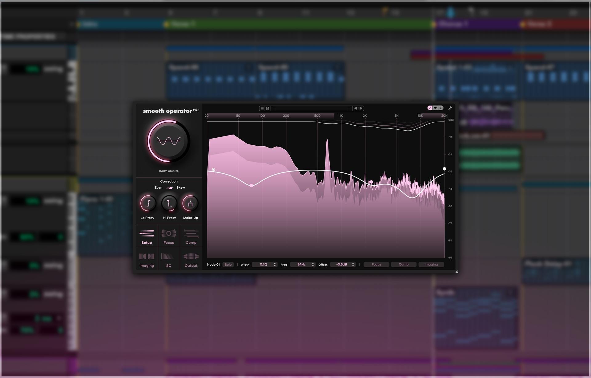Toggle the Even/Skew correction switch
Screen dimensions: 591x378
point(170,187)
